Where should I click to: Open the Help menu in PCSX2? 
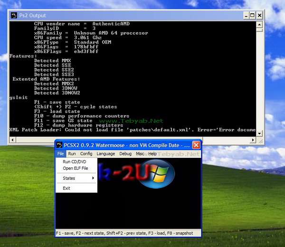coord(152,154)
